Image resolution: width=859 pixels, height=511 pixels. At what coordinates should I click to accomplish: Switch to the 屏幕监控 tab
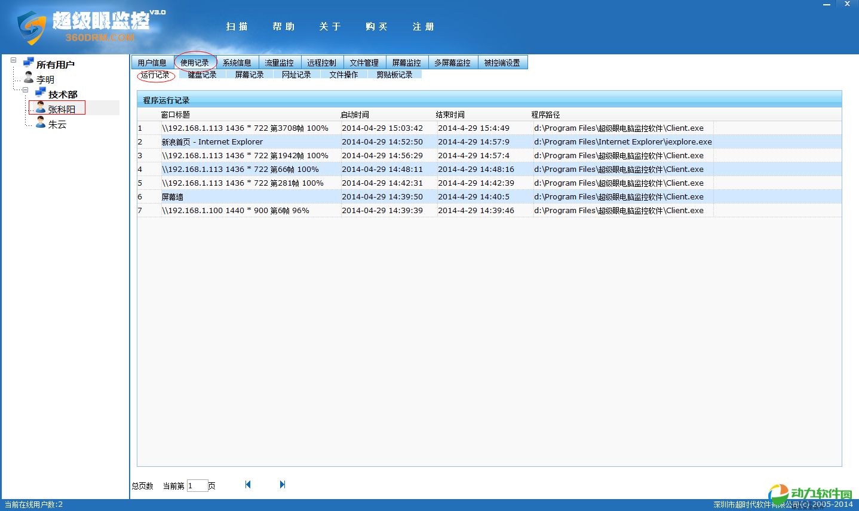click(406, 63)
